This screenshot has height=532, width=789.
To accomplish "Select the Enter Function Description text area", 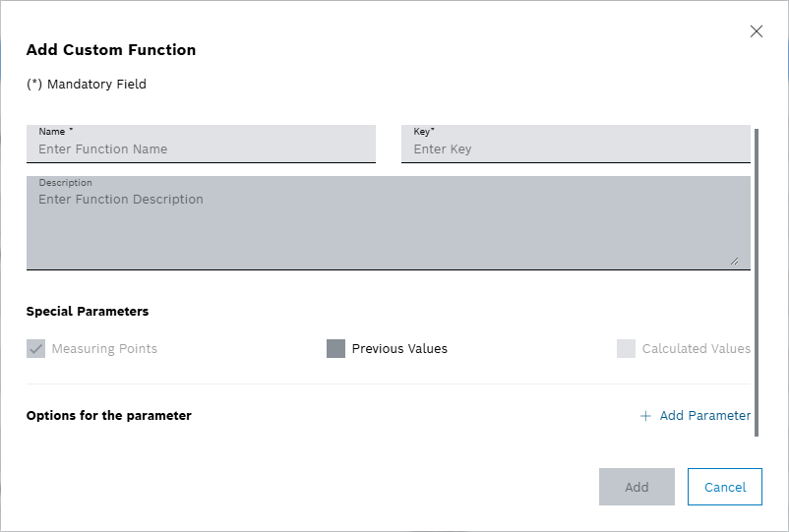I will [x=388, y=224].
